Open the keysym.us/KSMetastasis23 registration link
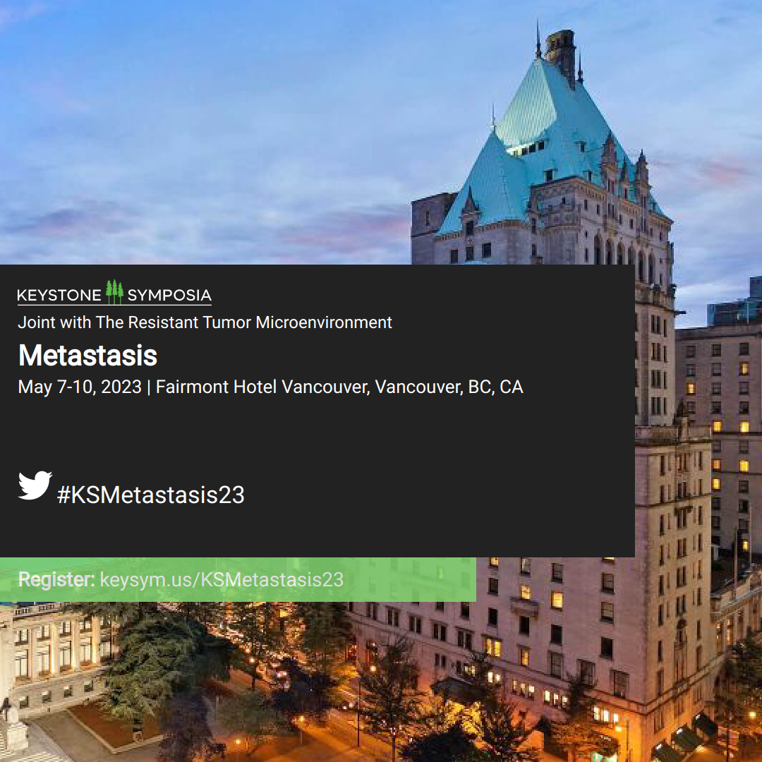This screenshot has width=762, height=762. point(222,580)
